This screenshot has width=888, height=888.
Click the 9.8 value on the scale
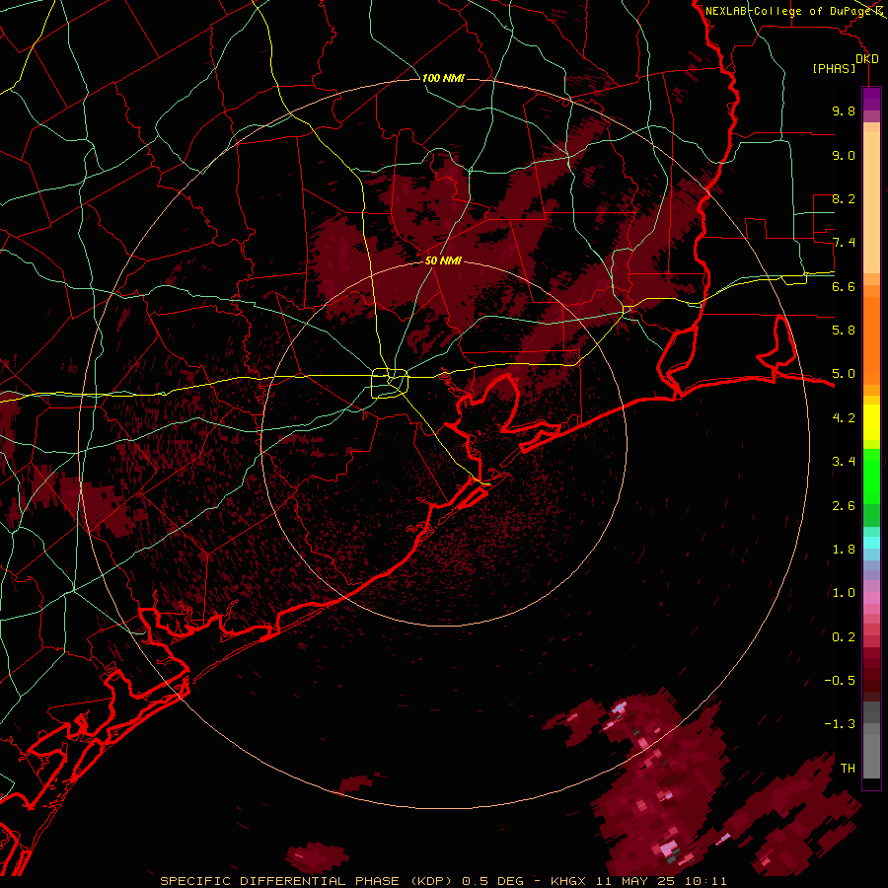[x=844, y=111]
